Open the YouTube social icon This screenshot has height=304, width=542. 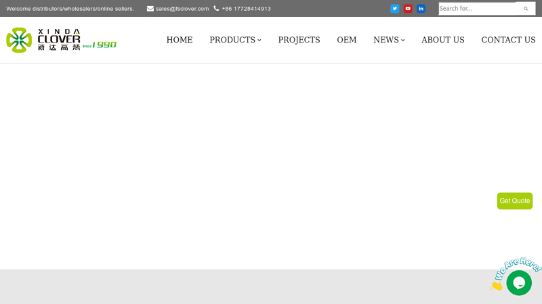pyautogui.click(x=408, y=9)
